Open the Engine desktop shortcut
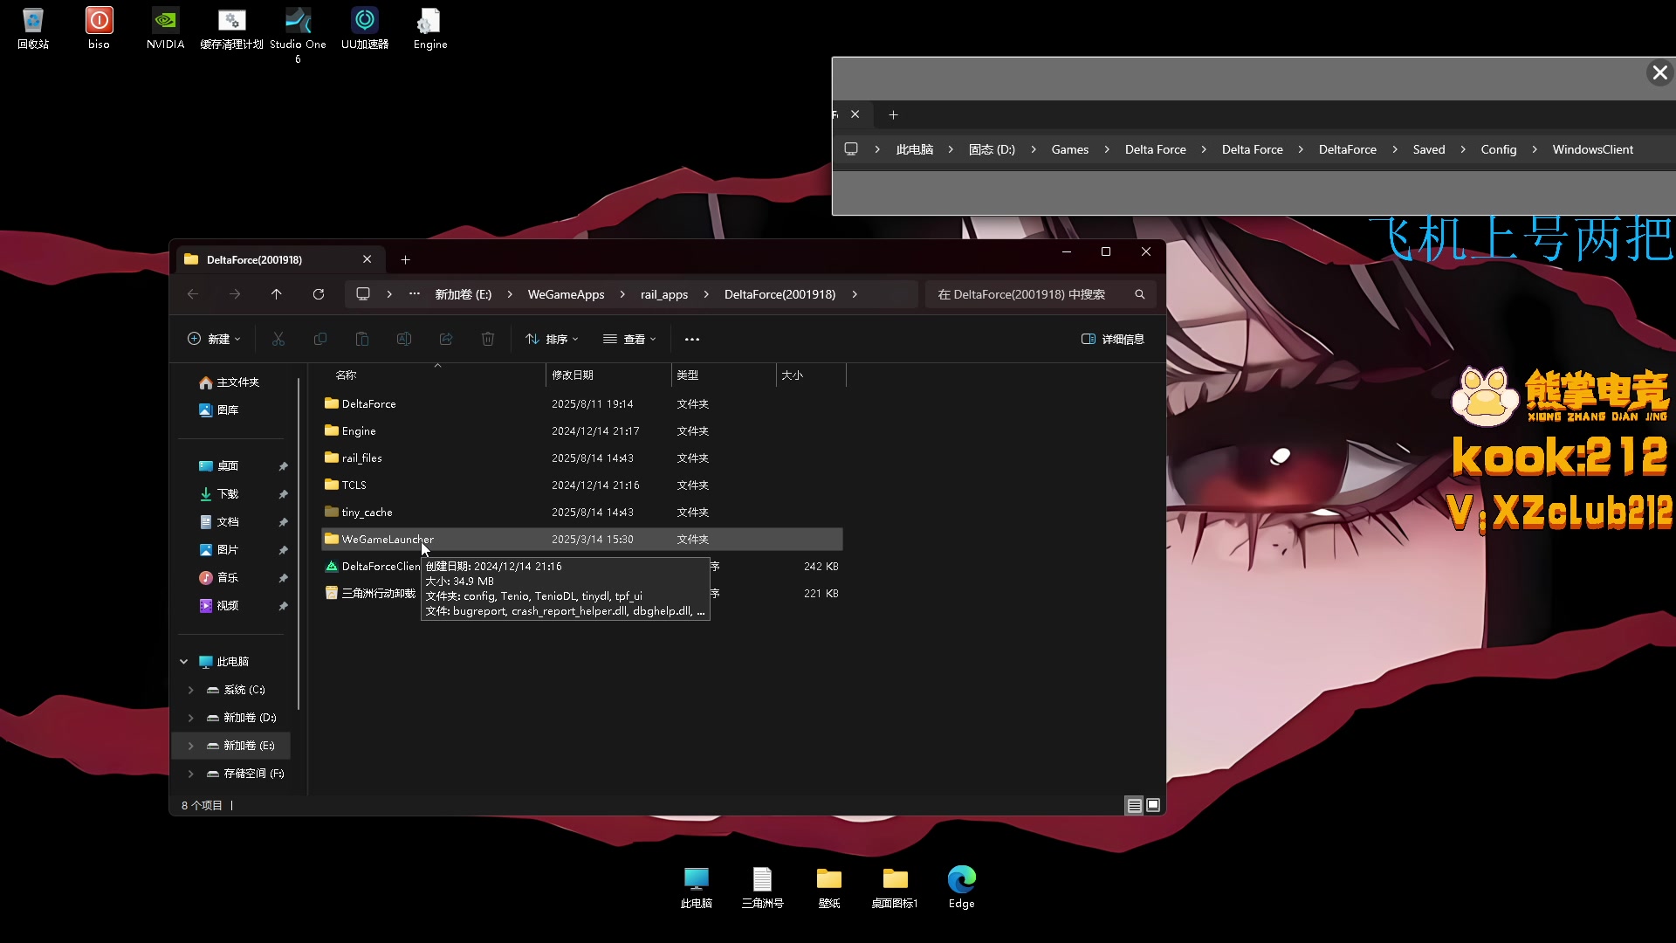 [x=430, y=28]
